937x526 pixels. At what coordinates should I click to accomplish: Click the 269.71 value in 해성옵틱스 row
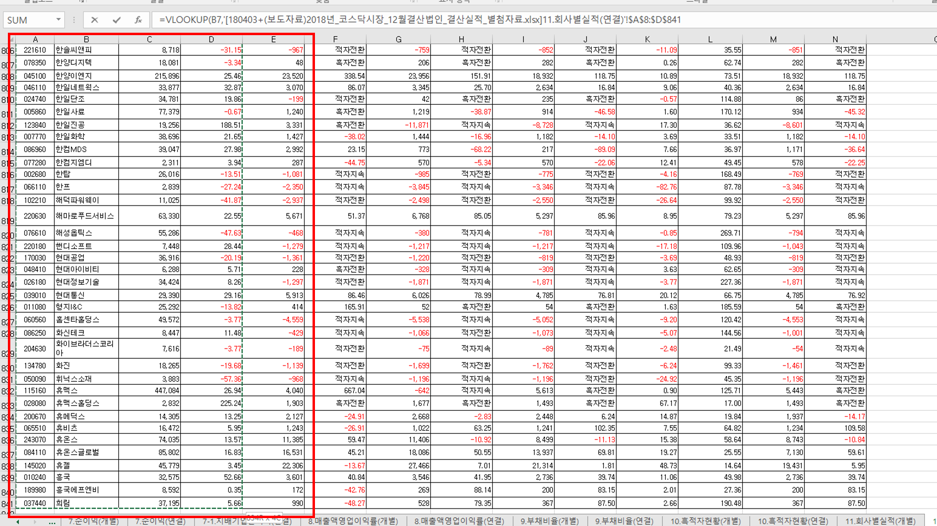(710, 233)
